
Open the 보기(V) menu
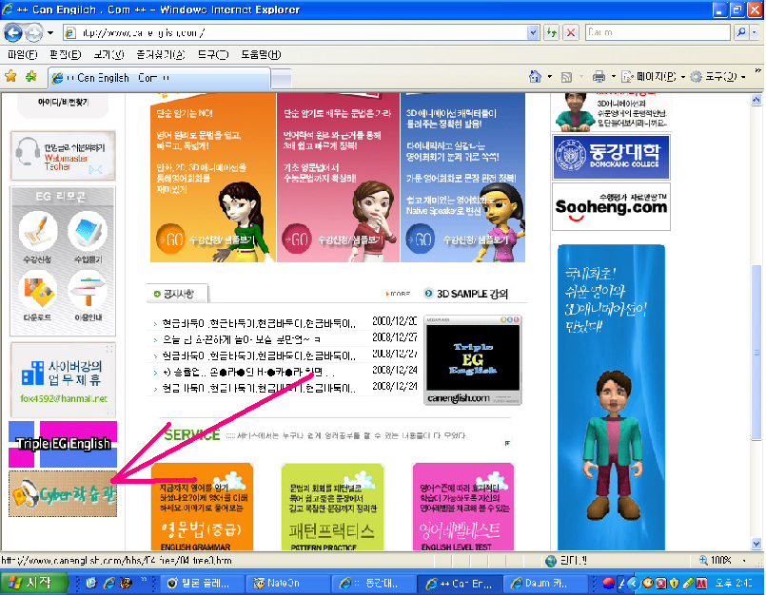(108, 54)
